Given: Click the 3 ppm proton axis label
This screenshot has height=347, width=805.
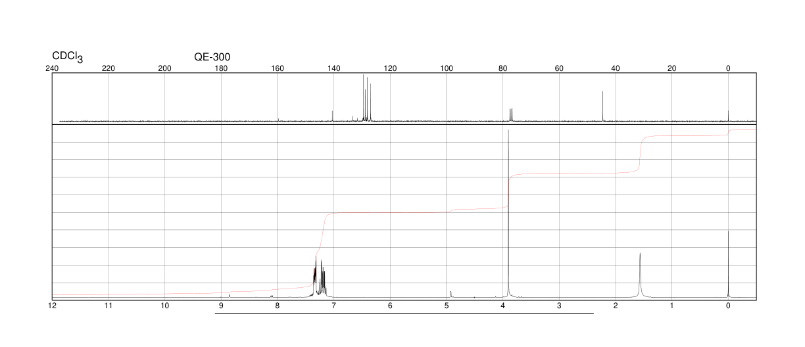Looking at the screenshot, I should 559,306.
